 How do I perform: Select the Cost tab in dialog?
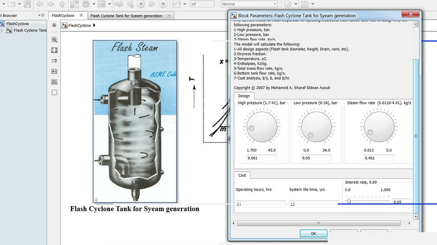242,175
